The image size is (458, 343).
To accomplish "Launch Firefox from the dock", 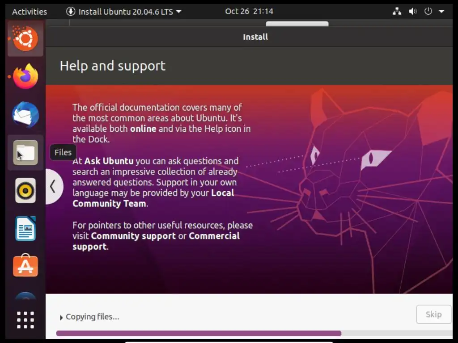I will pyautogui.click(x=25, y=76).
